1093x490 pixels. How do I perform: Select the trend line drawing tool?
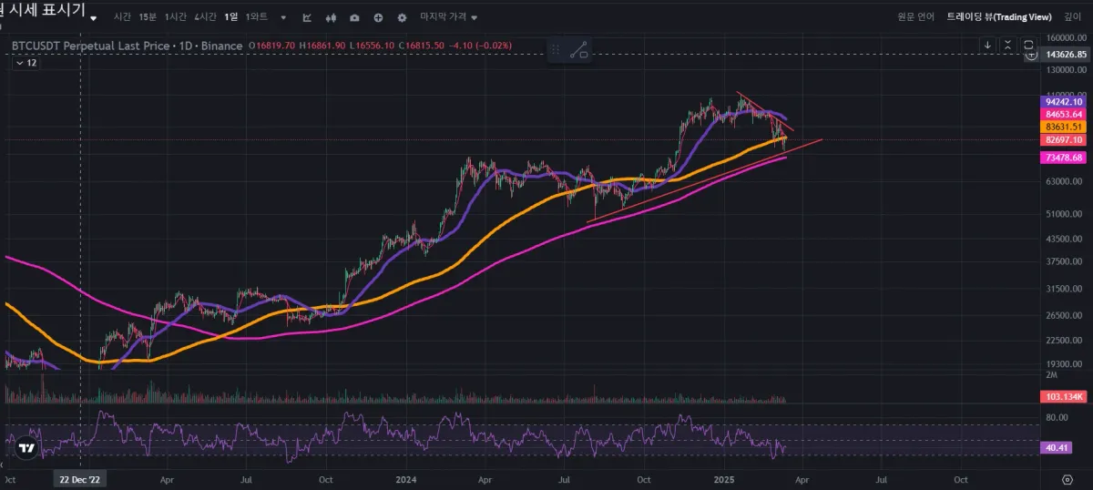579,50
